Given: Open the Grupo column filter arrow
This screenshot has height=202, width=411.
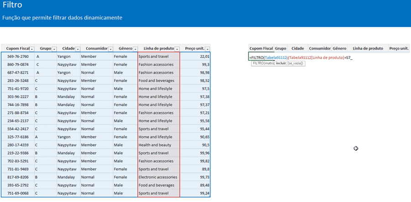Looking at the screenshot, I should click(54, 49).
